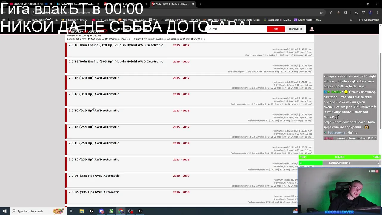Click the '2015 - 2017' years of T8 320 Hp
The width and height of the screenshot is (382, 215).
[181, 45]
